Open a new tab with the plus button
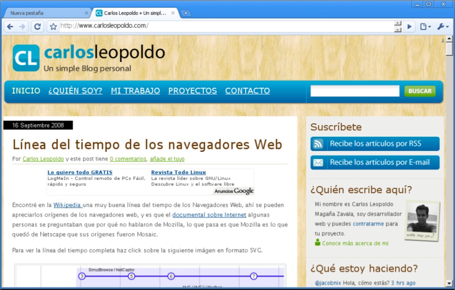Image resolution: width=455 pixels, height=290 pixels. [x=186, y=13]
